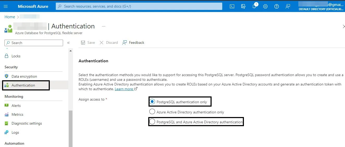
Task: Click the sidebar scrollbar thumb
Action: click(71, 128)
